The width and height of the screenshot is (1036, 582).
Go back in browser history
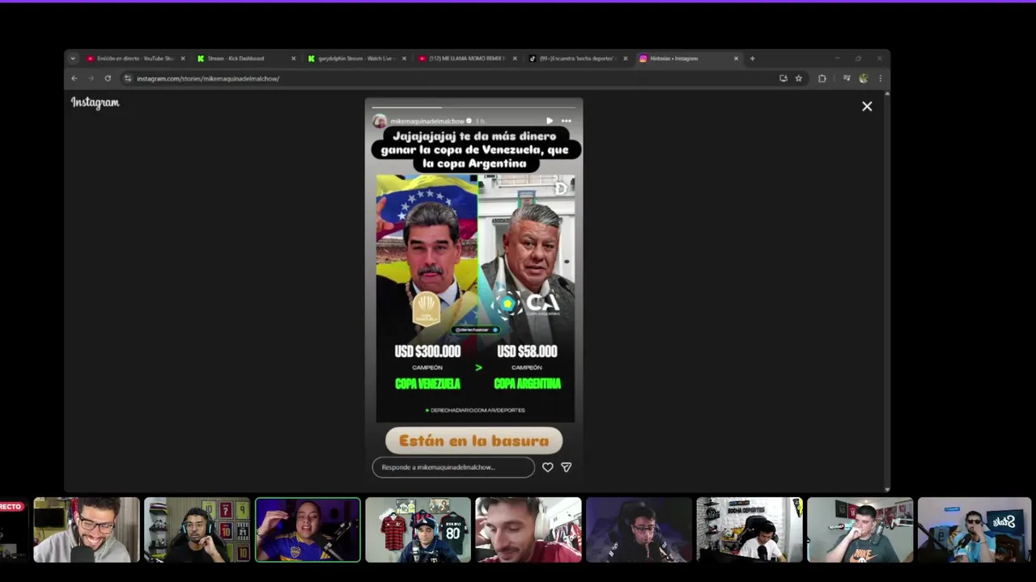coord(74,78)
